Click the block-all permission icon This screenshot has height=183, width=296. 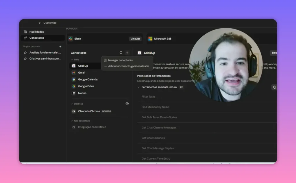click(275, 87)
